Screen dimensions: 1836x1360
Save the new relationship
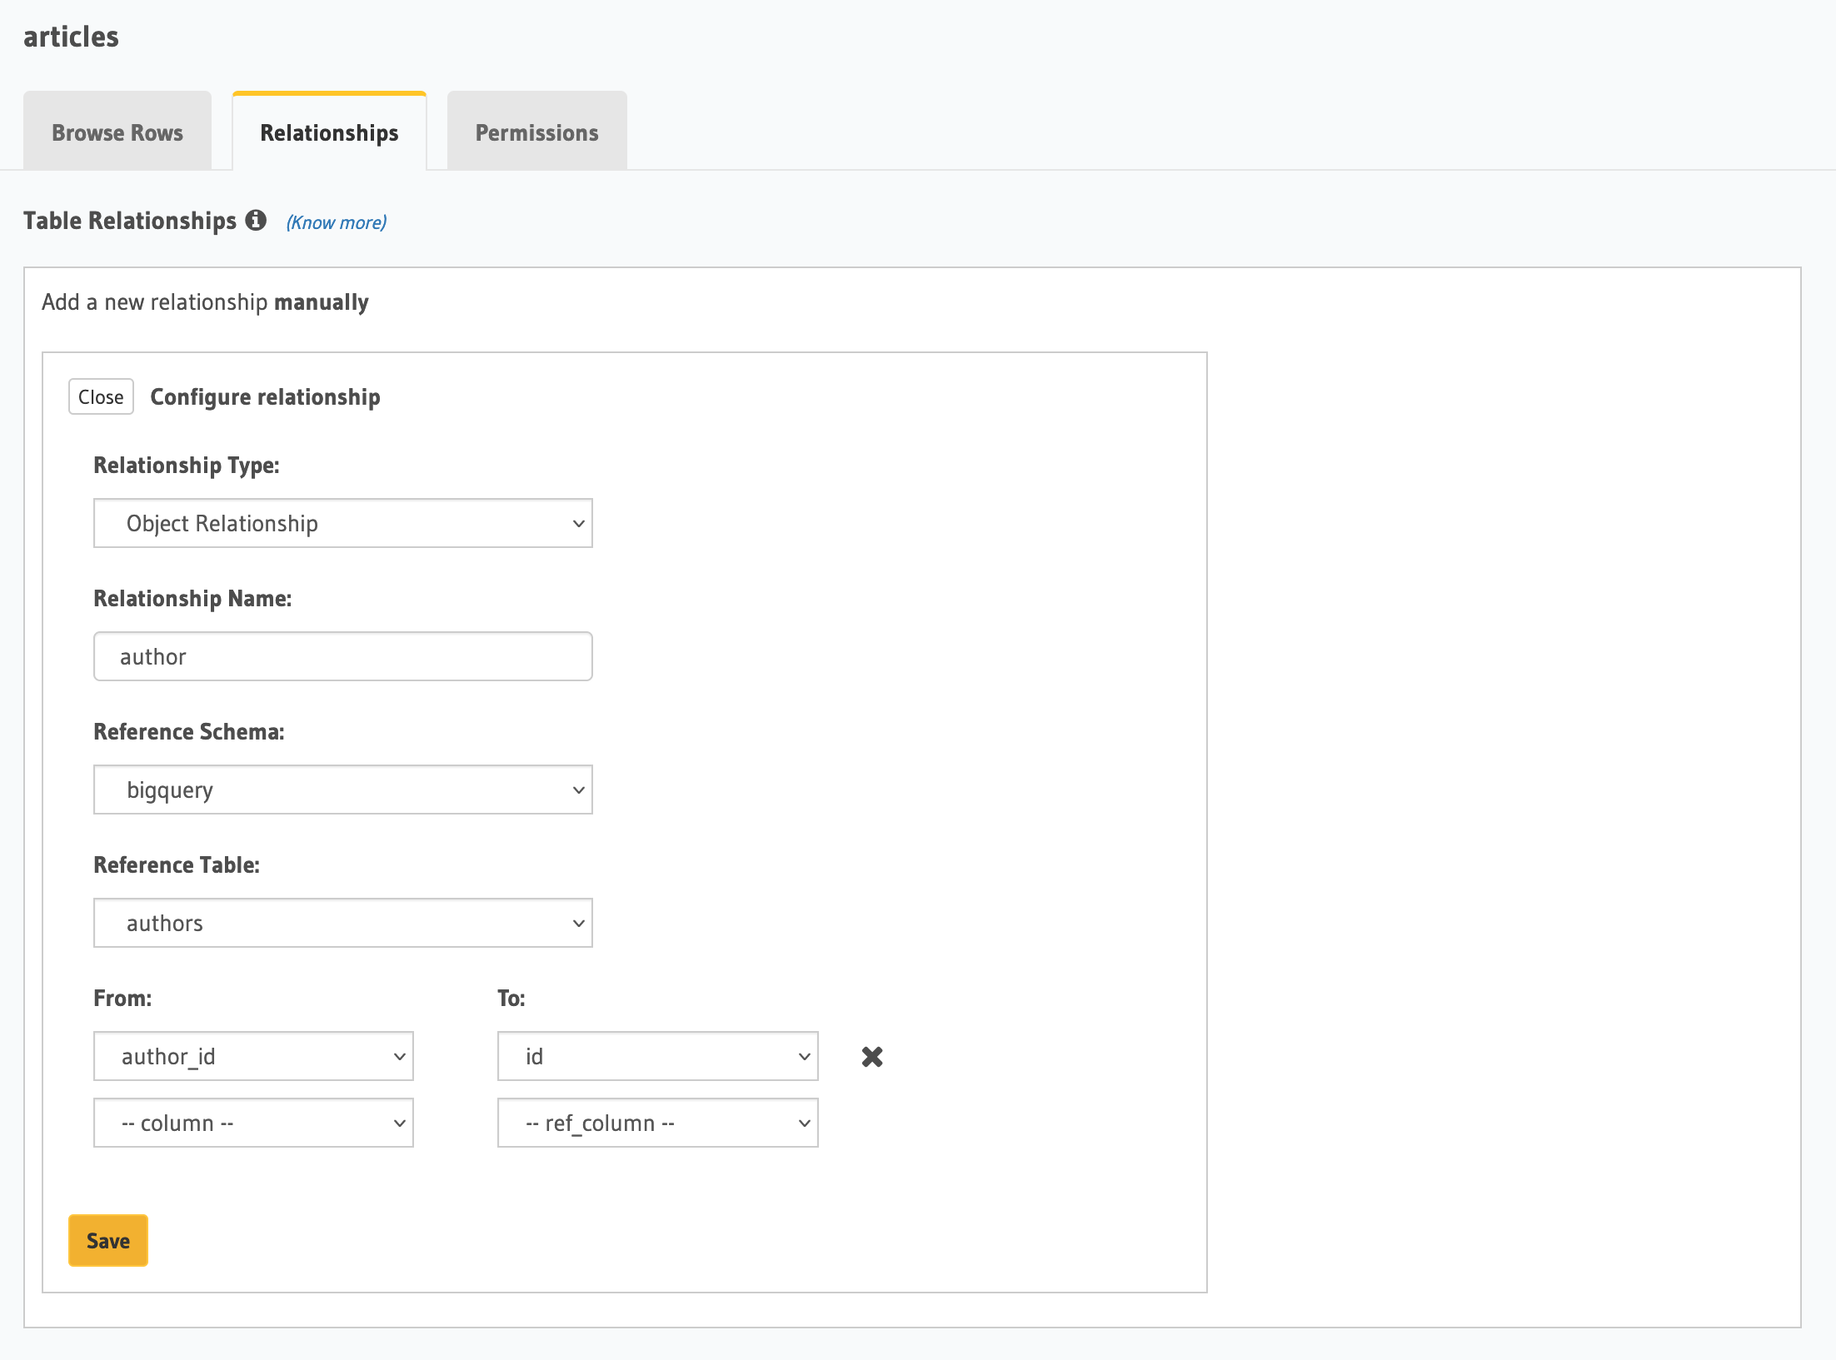[x=108, y=1240]
